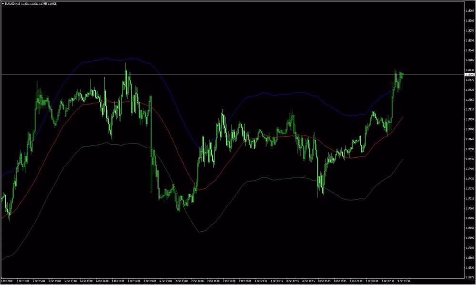Click the '9 Oct 03:30' time label
The width and height of the screenshot is (476, 285).
pos(372,281)
